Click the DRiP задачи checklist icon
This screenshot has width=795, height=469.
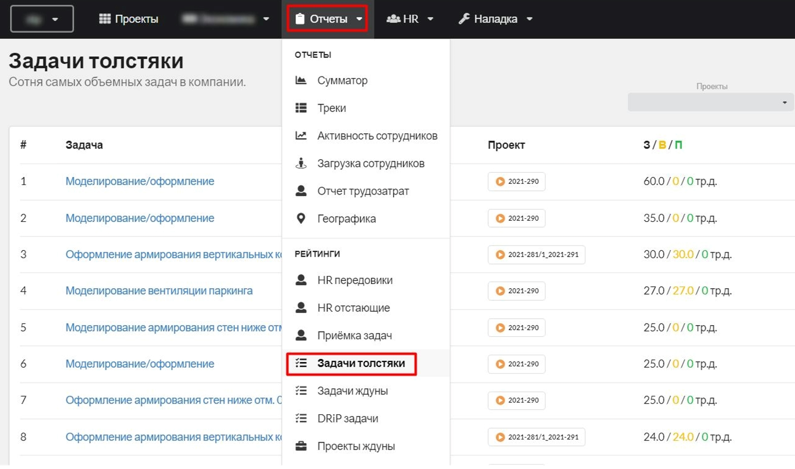(301, 418)
